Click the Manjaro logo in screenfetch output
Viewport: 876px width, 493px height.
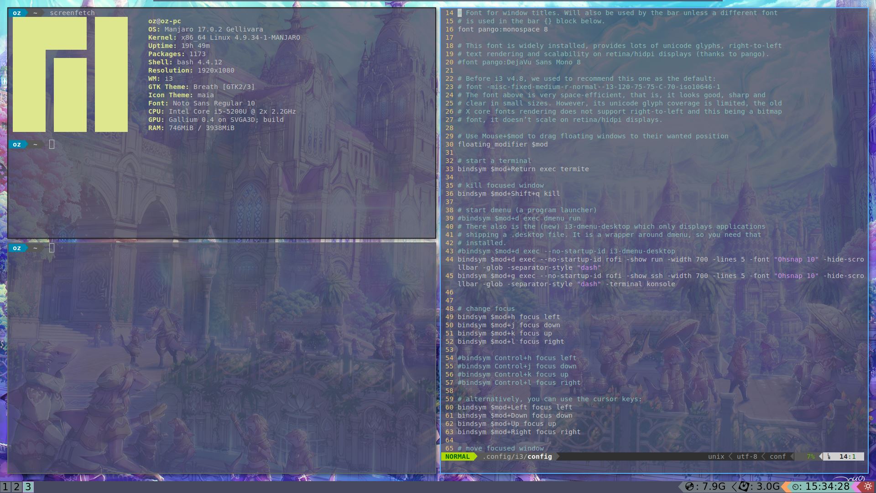(70, 74)
